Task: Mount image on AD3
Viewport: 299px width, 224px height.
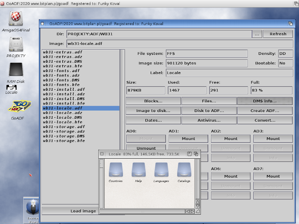Action: point(273,139)
